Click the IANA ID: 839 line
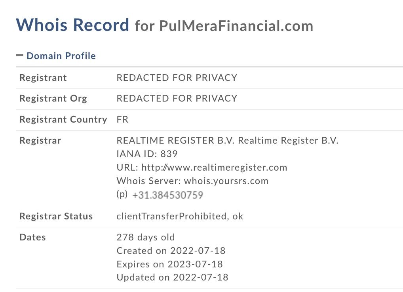The width and height of the screenshot is (403, 292). pos(147,154)
